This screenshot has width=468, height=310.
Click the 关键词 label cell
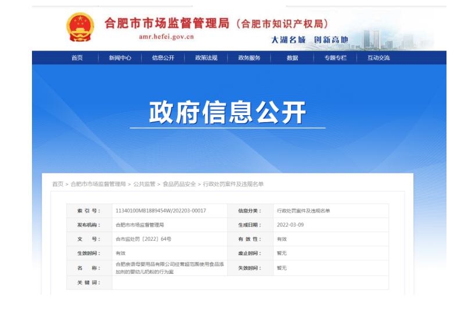point(90,283)
